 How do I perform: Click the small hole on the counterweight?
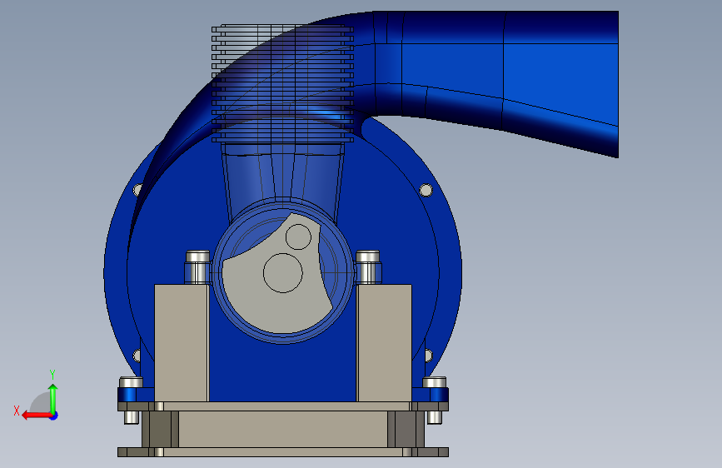(x=298, y=236)
